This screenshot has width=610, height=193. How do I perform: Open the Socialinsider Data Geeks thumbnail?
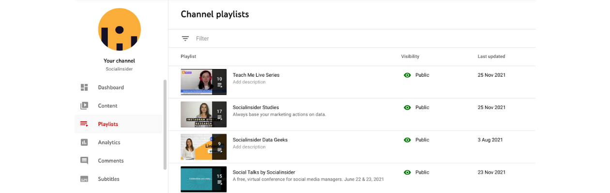[x=203, y=147]
